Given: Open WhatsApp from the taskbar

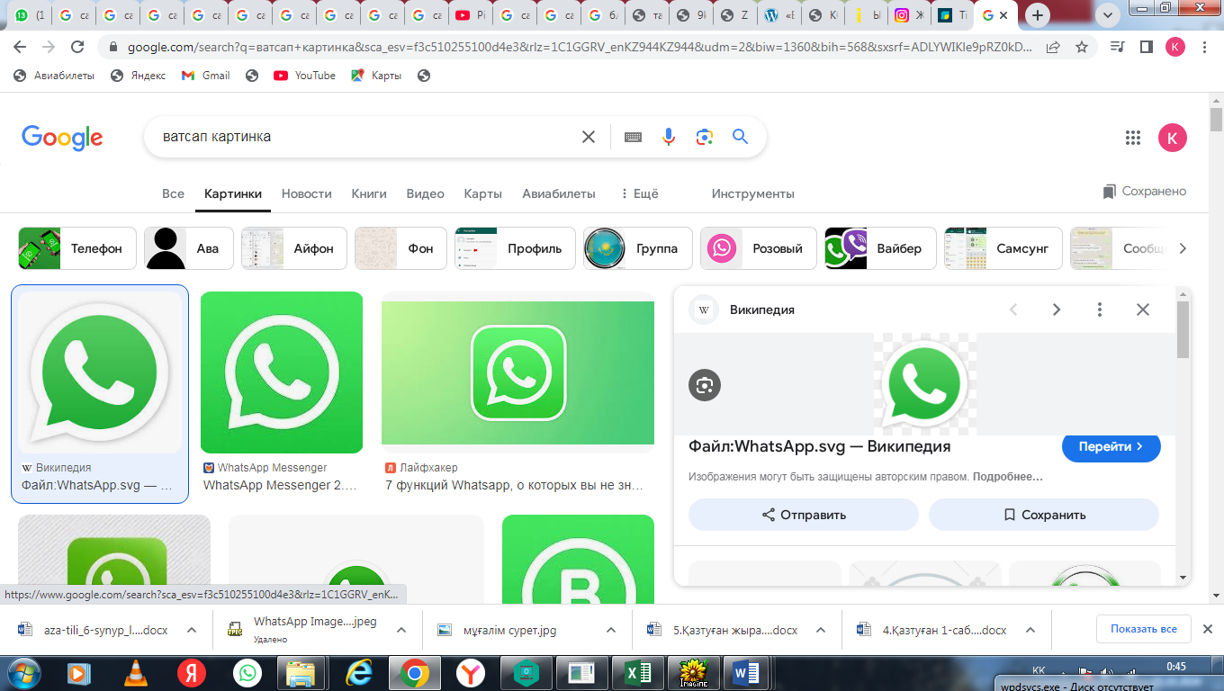Looking at the screenshot, I should pyautogui.click(x=247, y=673).
